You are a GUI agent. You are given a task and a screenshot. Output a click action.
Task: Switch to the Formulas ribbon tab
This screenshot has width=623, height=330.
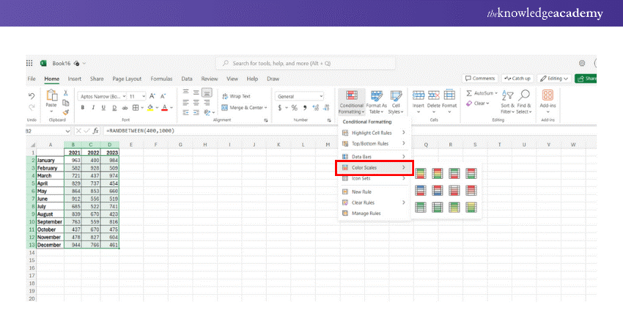point(161,78)
